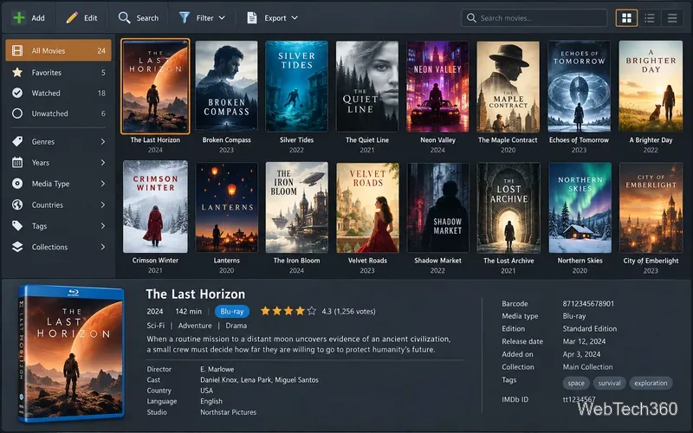Expand the Years chevron
Viewport: 693px width, 433px height.
[102, 163]
